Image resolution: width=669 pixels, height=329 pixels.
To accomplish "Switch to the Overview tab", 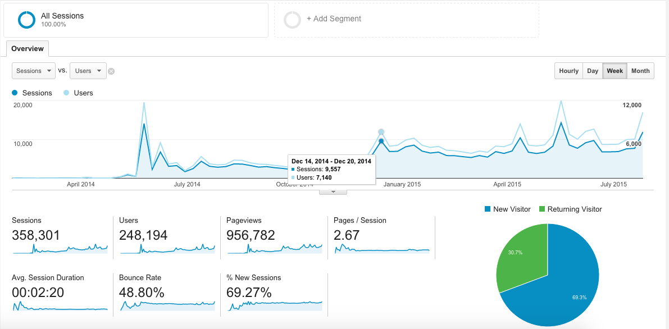I will coord(28,49).
